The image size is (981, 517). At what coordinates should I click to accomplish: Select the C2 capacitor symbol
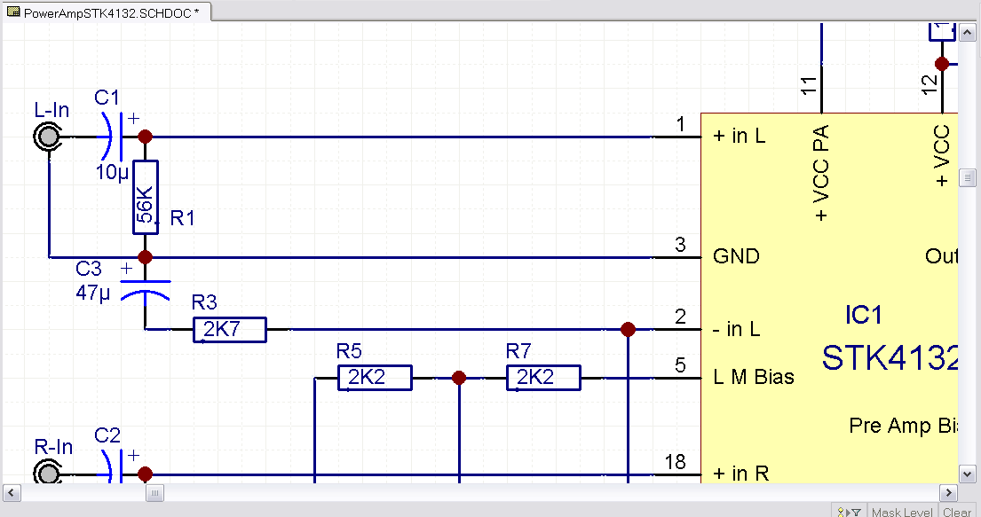(114, 467)
